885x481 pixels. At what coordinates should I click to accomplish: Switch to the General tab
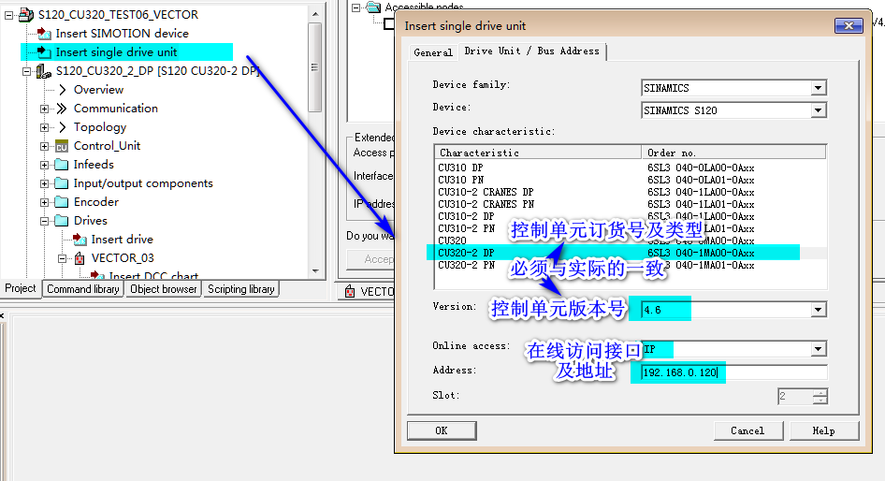tap(433, 52)
